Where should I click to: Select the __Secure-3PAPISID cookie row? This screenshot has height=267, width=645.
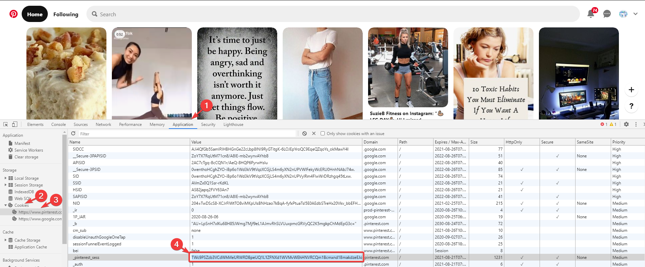(x=356, y=156)
